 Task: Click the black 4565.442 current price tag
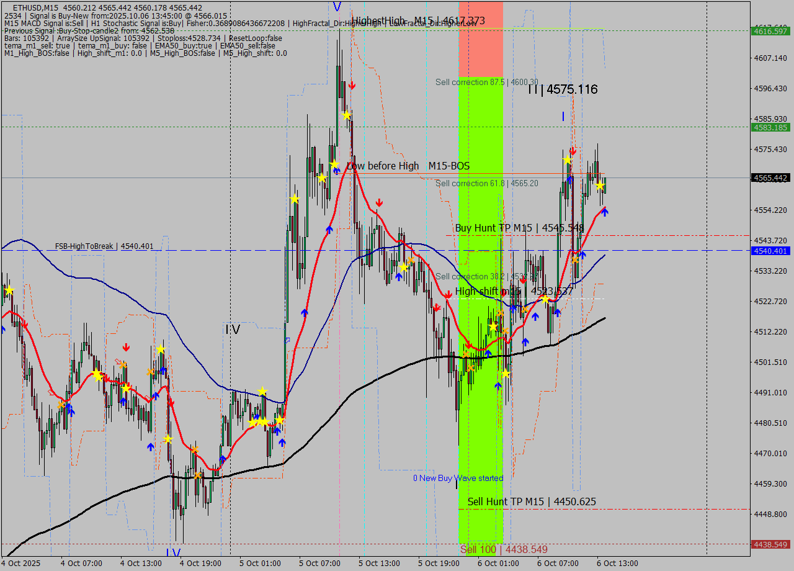click(770, 178)
